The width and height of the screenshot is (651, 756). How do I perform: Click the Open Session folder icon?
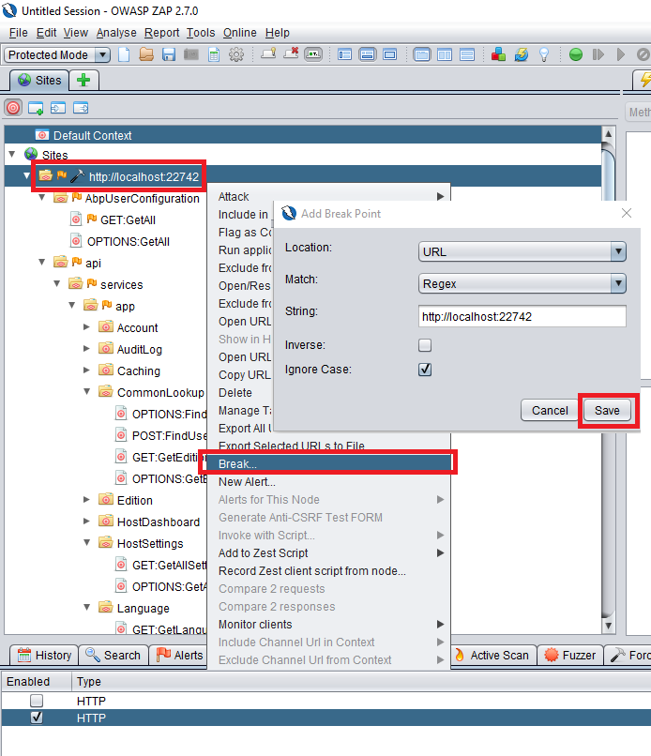pos(146,54)
